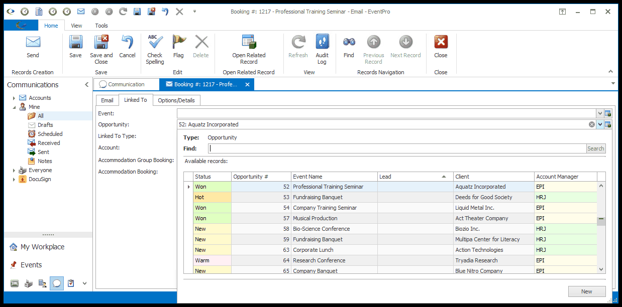The height and width of the screenshot is (307, 622).
Task: Open the building-with-person module icon in bottom navigation
Action: (43, 283)
